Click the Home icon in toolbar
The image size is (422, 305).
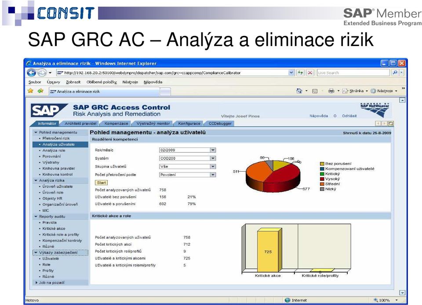point(299,91)
